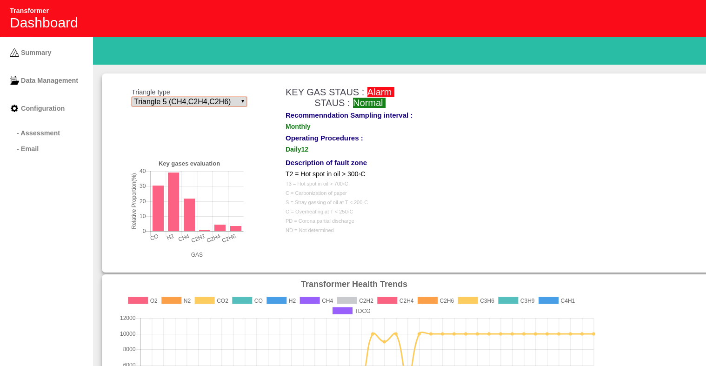Open the Summary menu item
This screenshot has height=366, width=706.
[x=36, y=53]
